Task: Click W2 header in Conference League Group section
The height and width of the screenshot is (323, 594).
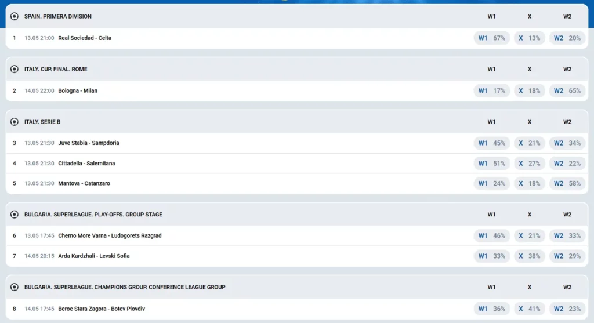Action: [567, 287]
